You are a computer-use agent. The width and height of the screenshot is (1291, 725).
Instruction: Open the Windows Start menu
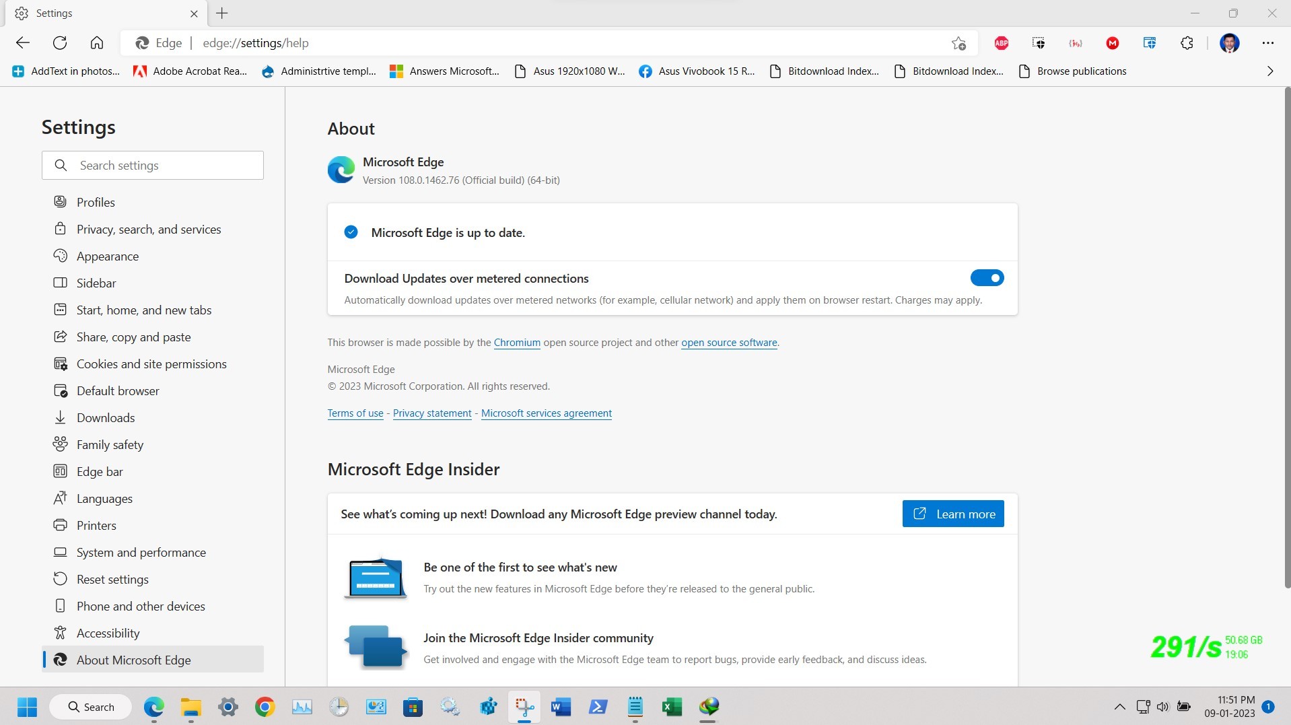tap(27, 707)
